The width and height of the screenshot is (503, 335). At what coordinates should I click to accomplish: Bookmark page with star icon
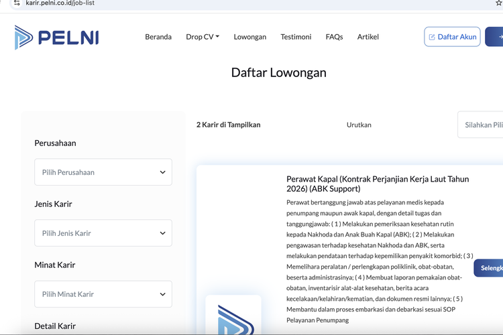pos(499,3)
